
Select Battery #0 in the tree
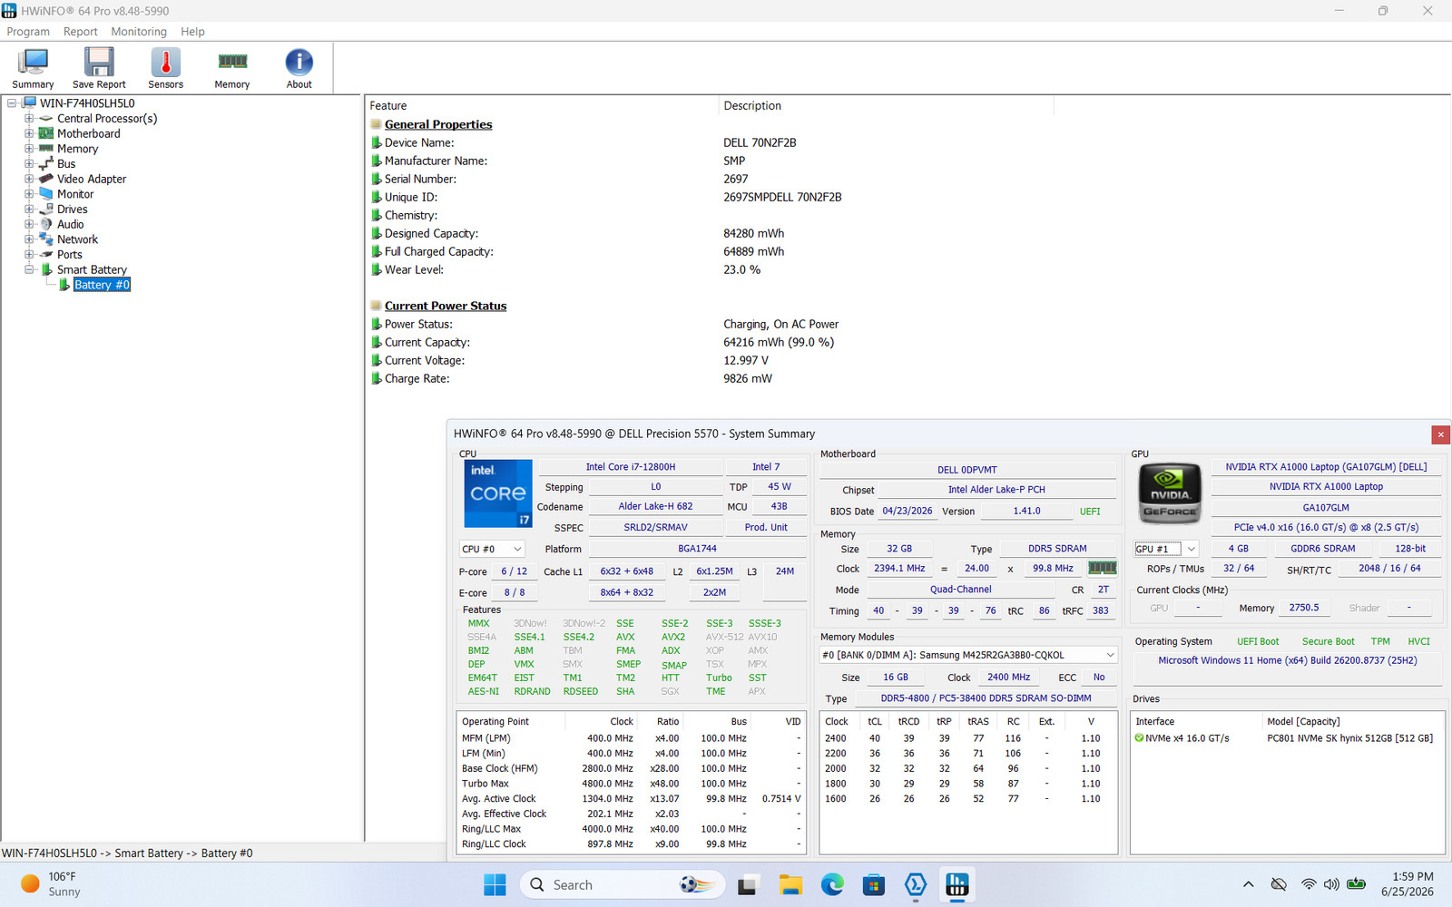coord(102,285)
